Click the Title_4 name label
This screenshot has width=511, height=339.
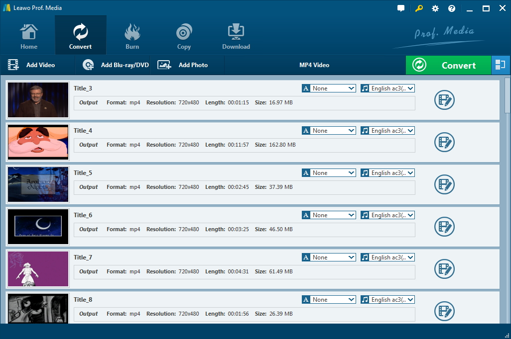pos(83,131)
